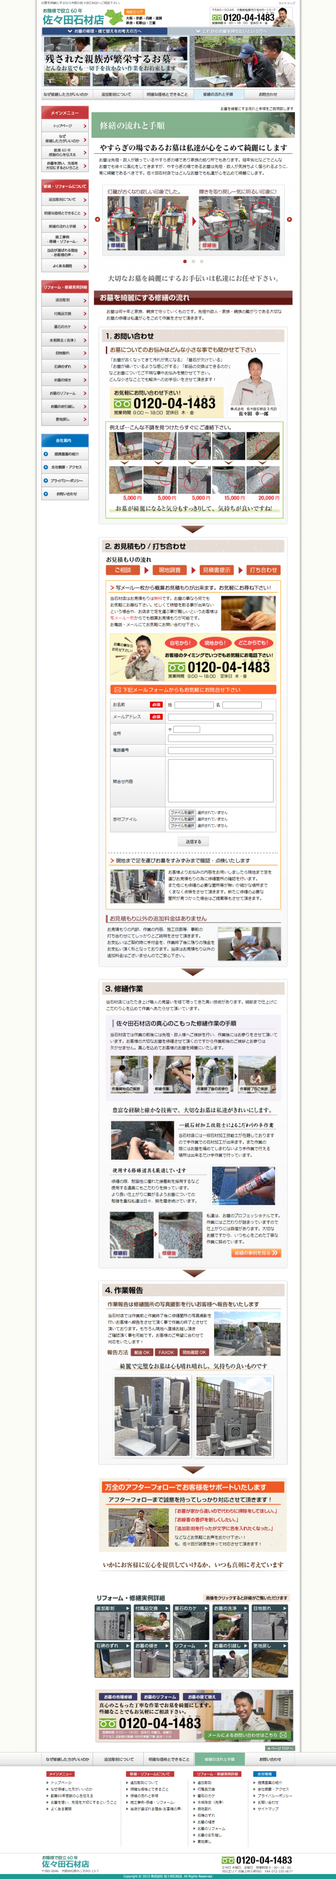This screenshot has width=336, height=1879.
Task: Click the ページTOPへ link
Action: pyautogui.click(x=280, y=1748)
